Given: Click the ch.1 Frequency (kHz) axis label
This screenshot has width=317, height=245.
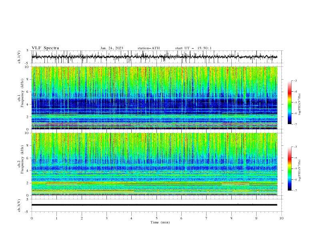Looking at the screenshot, I should [x=20, y=93].
